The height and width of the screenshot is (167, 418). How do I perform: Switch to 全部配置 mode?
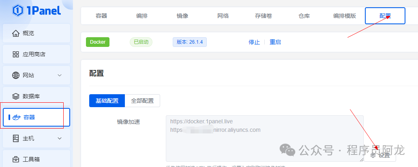142,101
